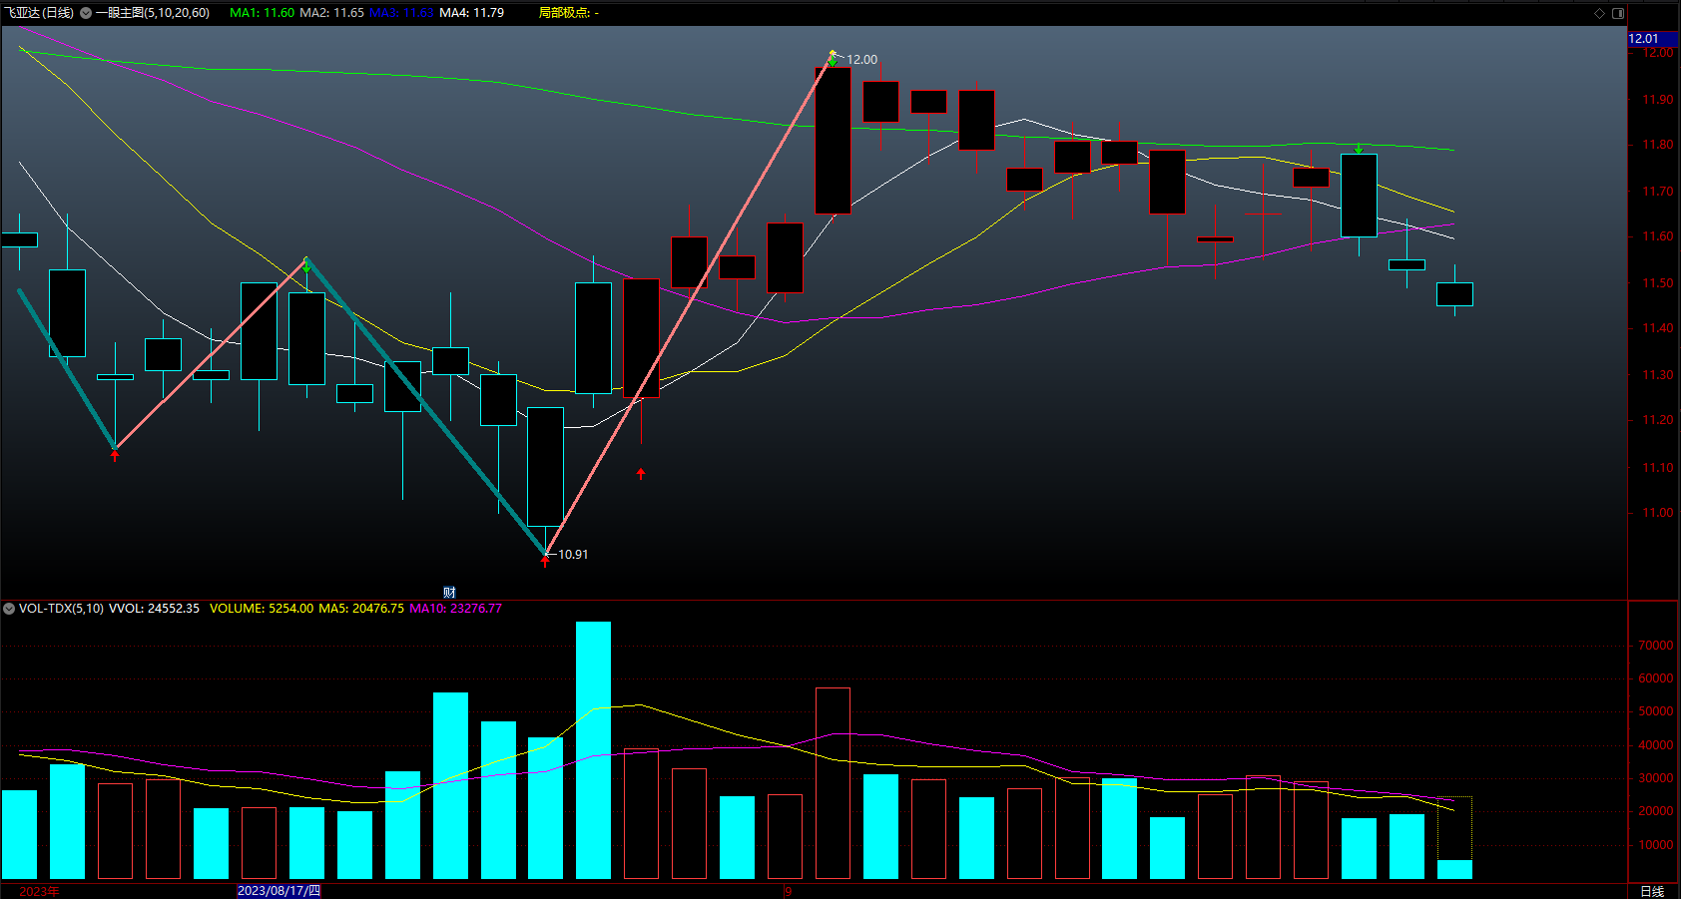The height and width of the screenshot is (899, 1681).
Task: Click MA1: 11.60 value
Action: (x=262, y=13)
